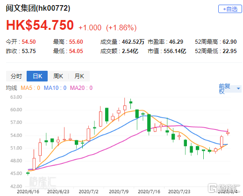
Task: Open the 周K weekly chart tab
Action: 58,76
